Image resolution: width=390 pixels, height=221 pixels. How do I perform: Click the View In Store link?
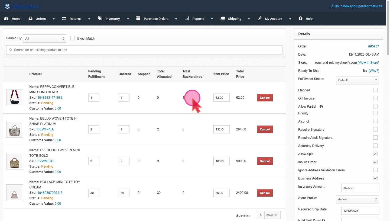point(368,63)
